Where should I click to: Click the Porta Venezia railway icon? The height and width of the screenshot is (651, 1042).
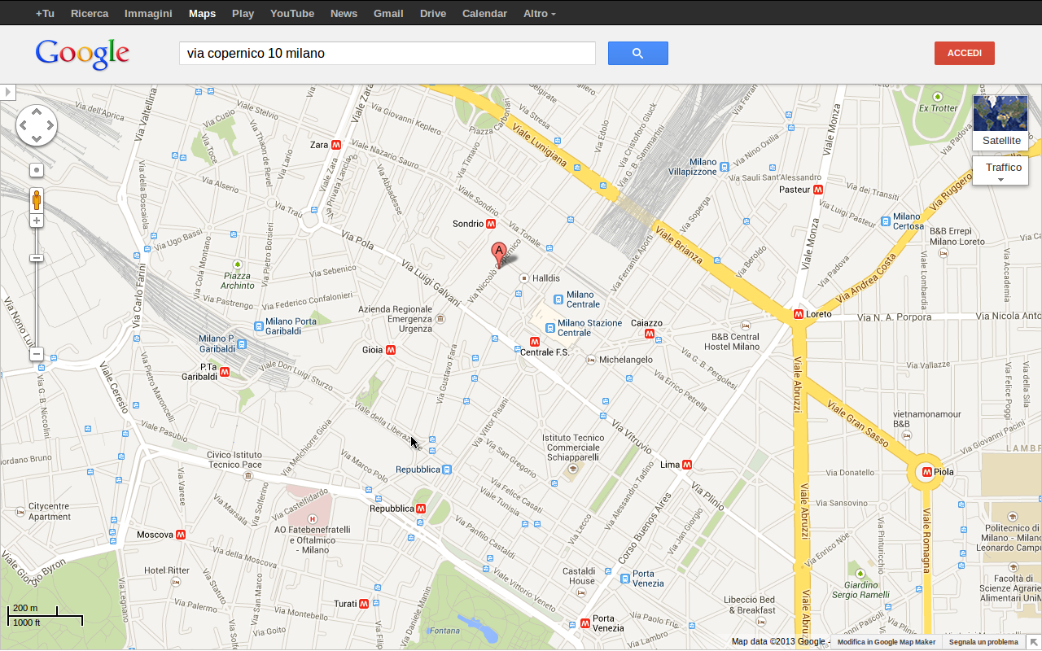pyautogui.click(x=624, y=579)
